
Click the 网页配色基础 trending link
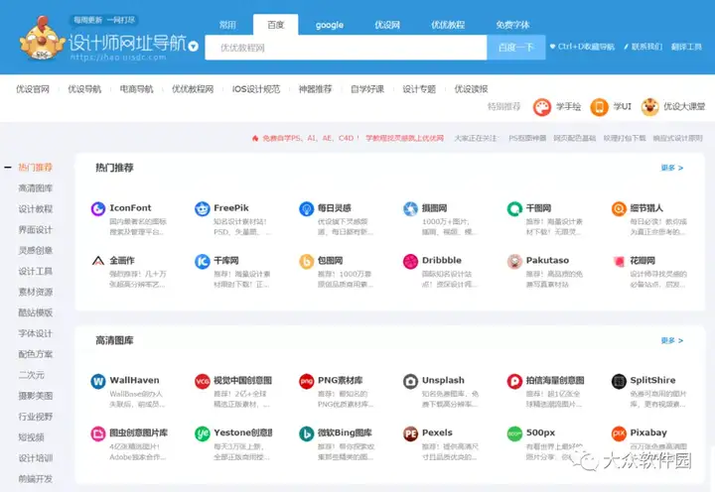[x=575, y=138]
